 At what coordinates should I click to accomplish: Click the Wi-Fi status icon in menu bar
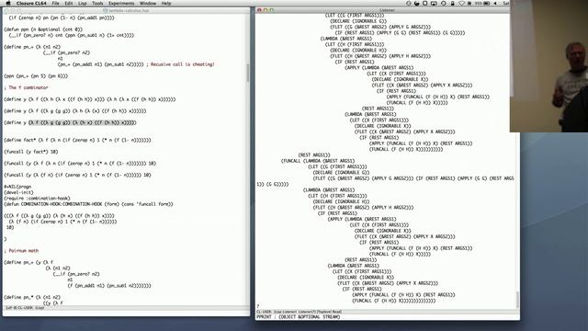coord(461,3)
